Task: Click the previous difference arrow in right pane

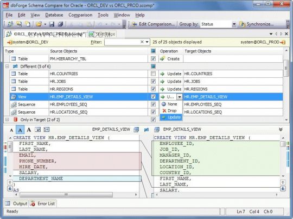Action: (283, 182)
